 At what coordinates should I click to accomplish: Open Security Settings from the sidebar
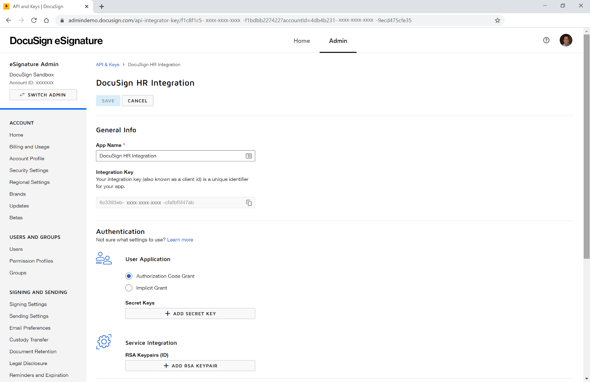[29, 170]
